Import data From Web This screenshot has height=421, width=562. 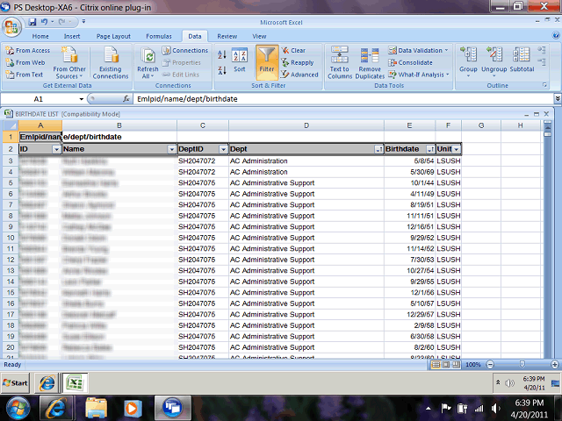(x=25, y=62)
